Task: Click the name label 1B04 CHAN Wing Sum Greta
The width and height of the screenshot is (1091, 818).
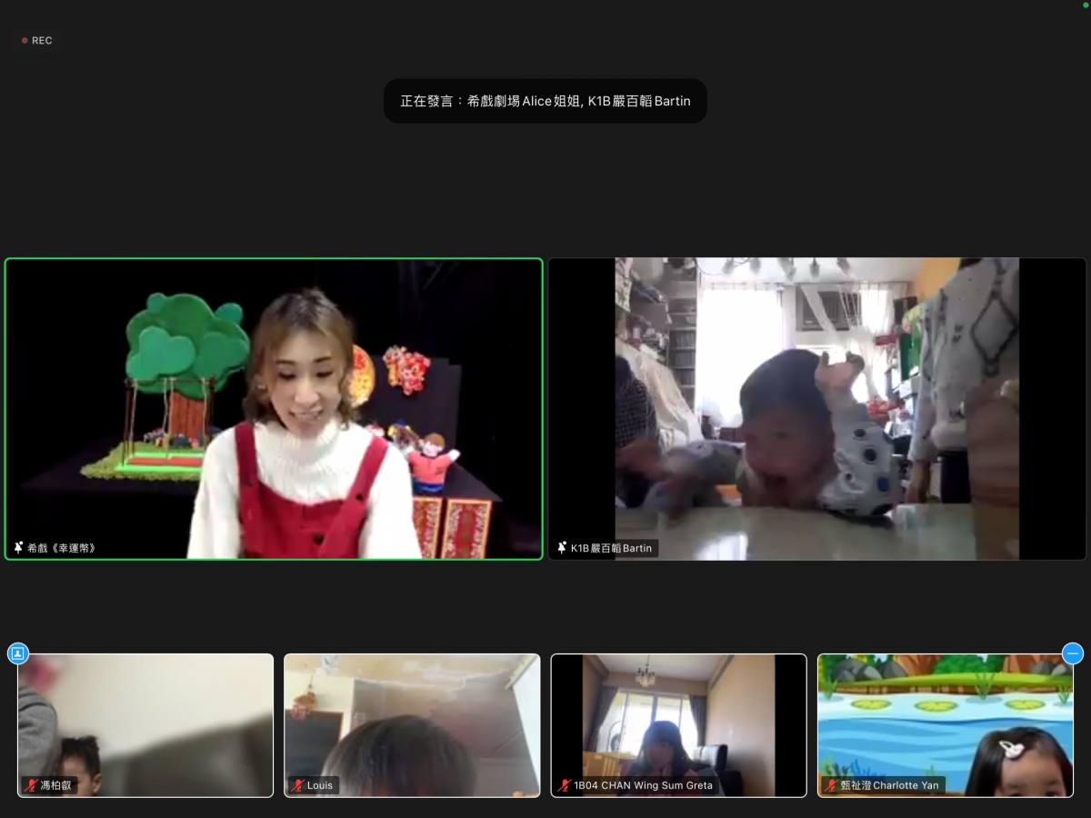Action: point(643,785)
